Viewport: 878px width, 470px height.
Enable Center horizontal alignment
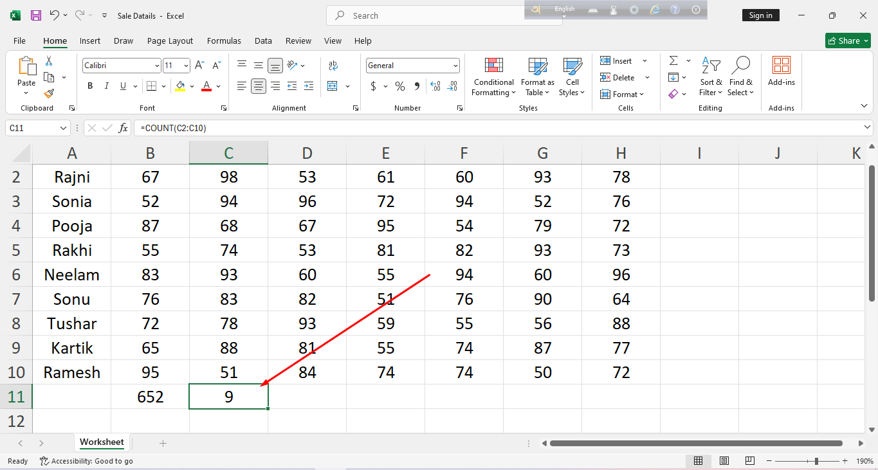pos(259,86)
